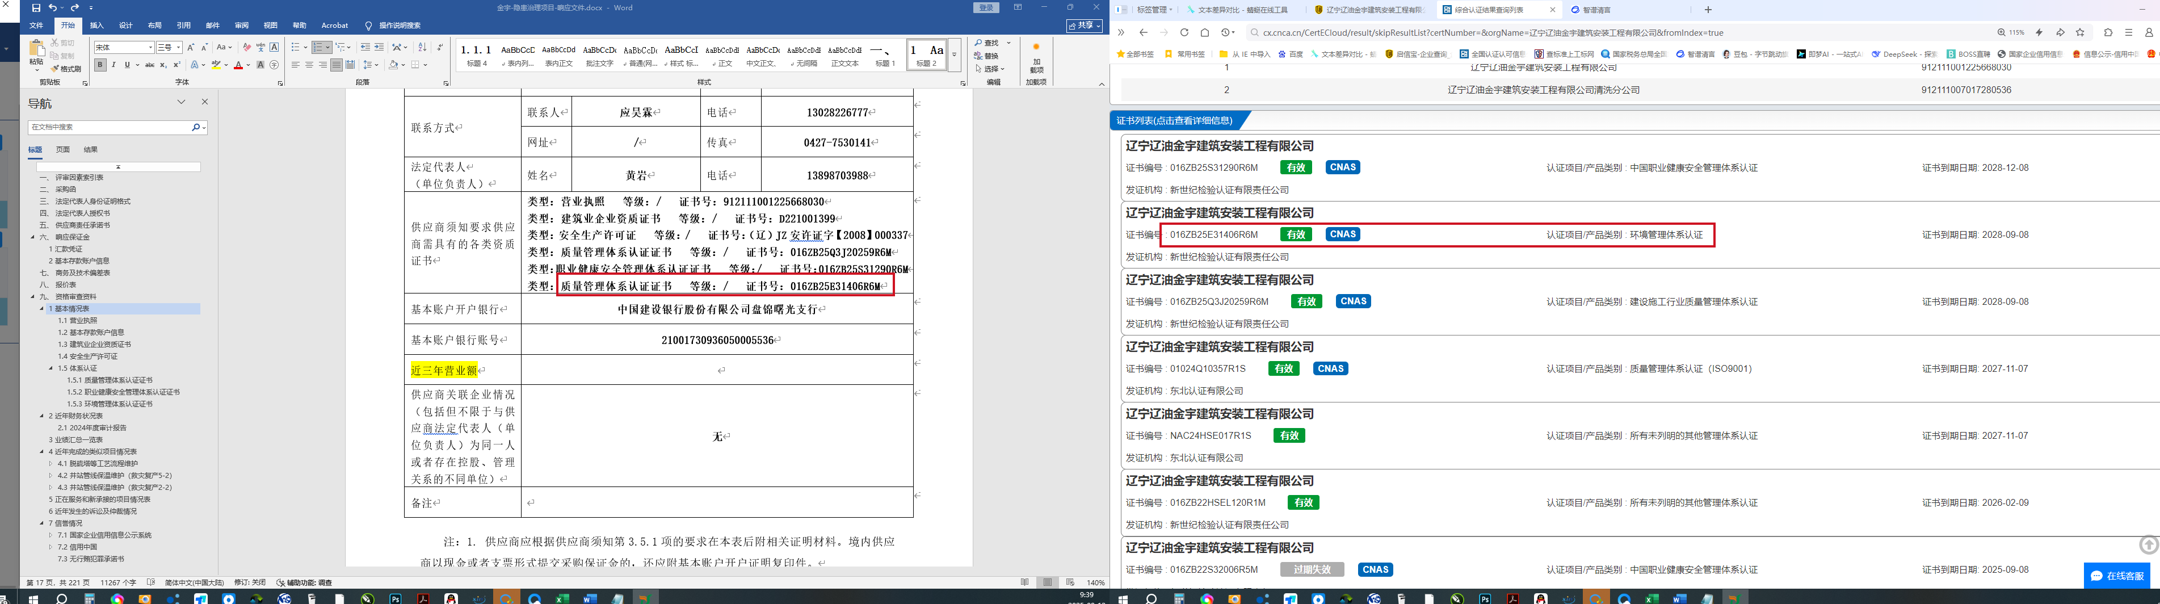Apply text effects with the outlined A icon

pyautogui.click(x=195, y=65)
